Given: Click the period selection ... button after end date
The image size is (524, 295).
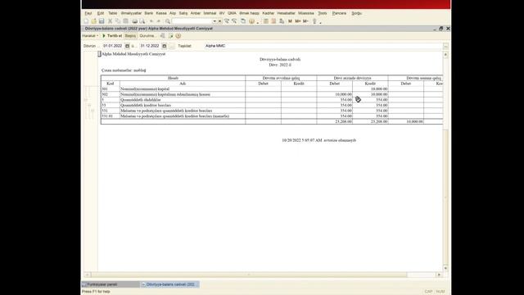Looking at the screenshot, I should [x=172, y=46].
